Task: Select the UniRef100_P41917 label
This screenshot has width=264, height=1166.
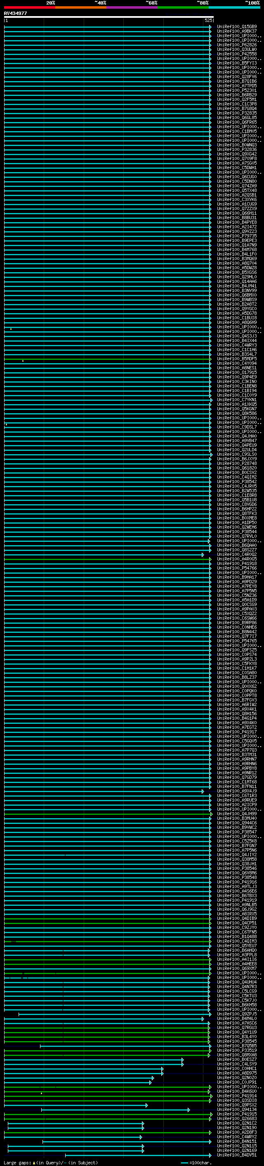Action: point(237,732)
